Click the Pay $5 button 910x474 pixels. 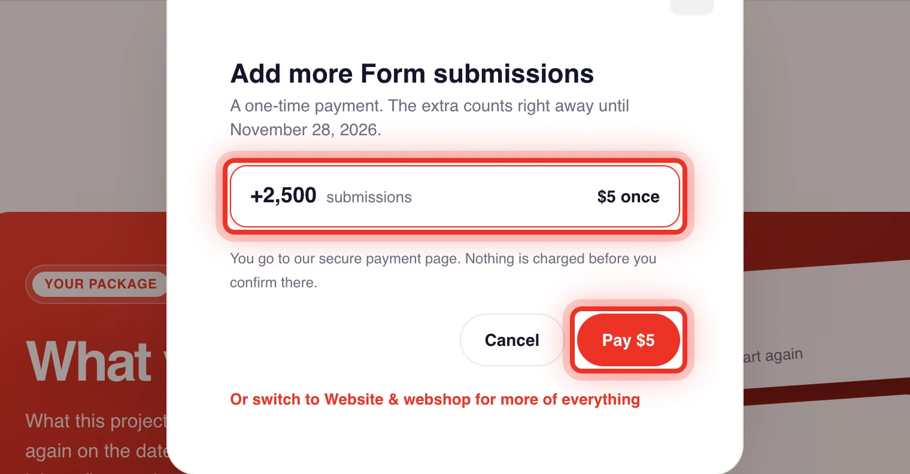click(x=628, y=340)
